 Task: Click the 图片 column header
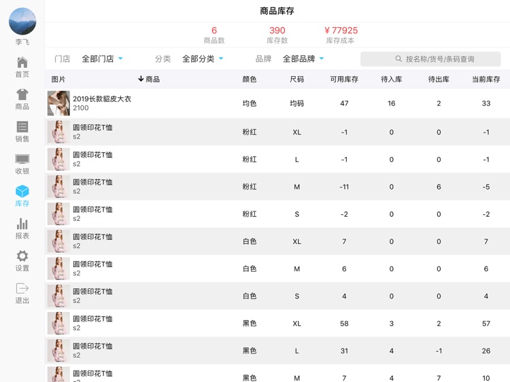coord(58,79)
